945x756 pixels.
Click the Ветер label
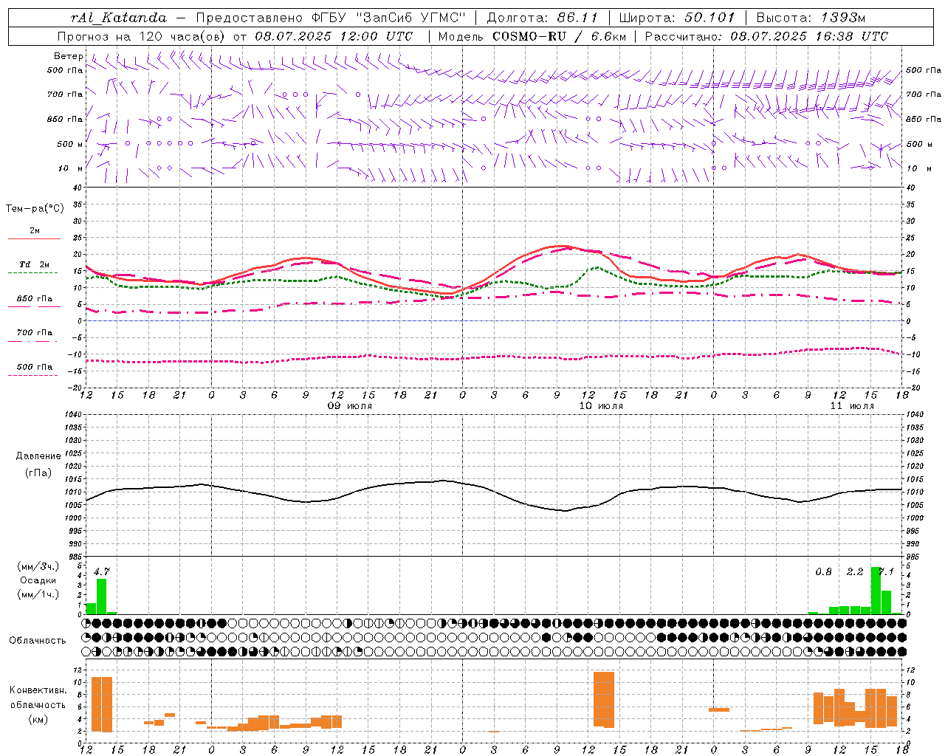(69, 56)
